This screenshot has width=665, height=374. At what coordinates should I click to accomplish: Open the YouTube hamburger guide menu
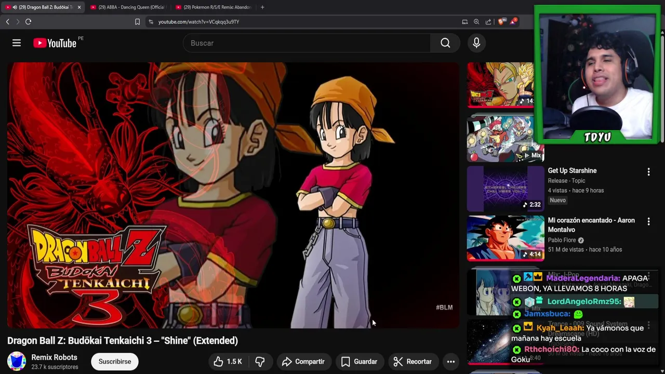17,43
